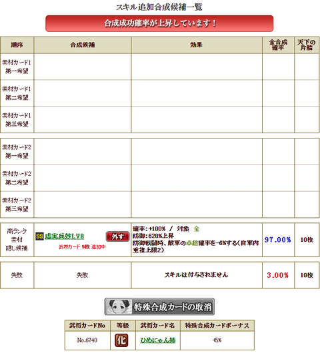Click the 武将カード 5枚 追加中 red text

click(82, 247)
